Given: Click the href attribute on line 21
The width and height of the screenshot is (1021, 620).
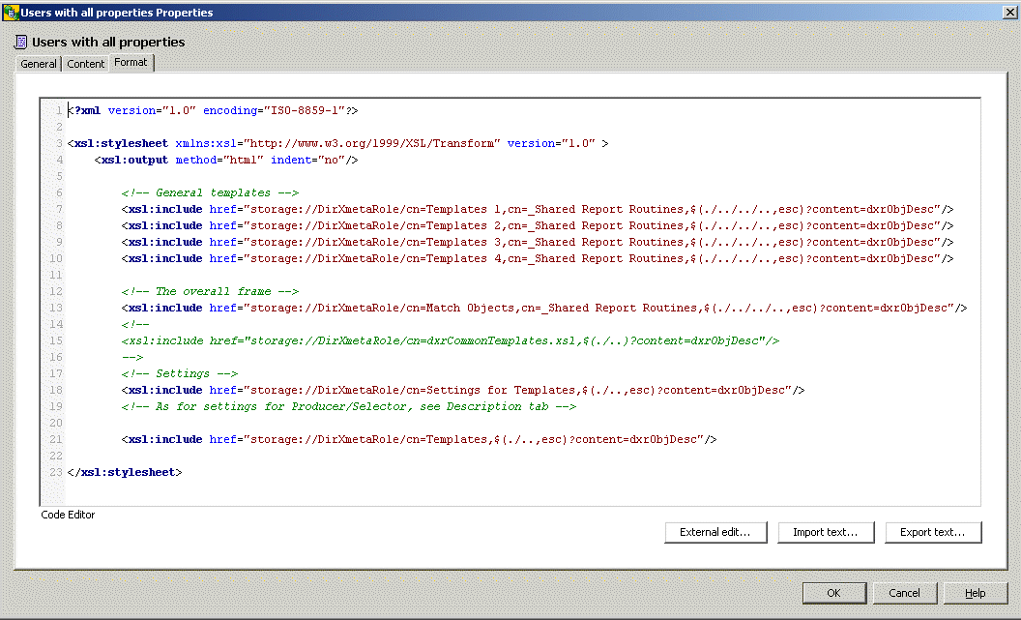Looking at the screenshot, I should point(224,439).
